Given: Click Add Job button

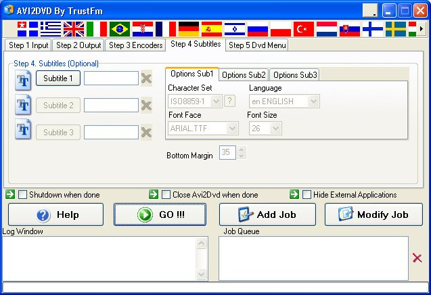Looking at the screenshot, I should pyautogui.click(x=267, y=214).
